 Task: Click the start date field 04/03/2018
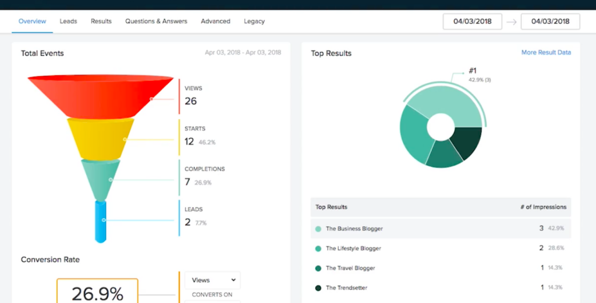coord(473,22)
